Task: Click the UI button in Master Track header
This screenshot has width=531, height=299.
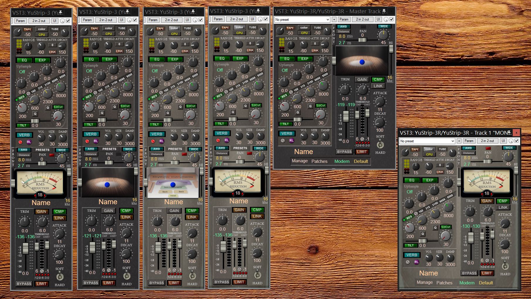Action: (378, 19)
